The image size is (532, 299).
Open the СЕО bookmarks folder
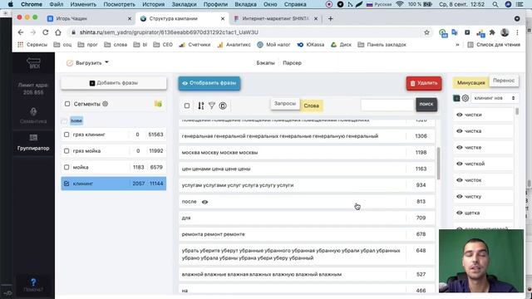(163, 44)
